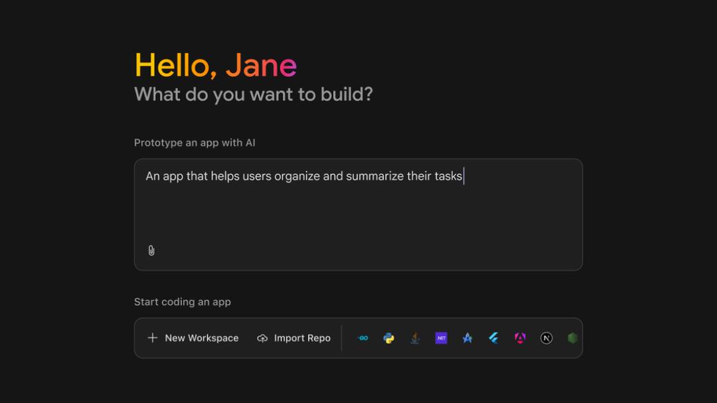Image resolution: width=717 pixels, height=403 pixels.
Task: Click the prompt text about organizing tasks
Action: 304,176
